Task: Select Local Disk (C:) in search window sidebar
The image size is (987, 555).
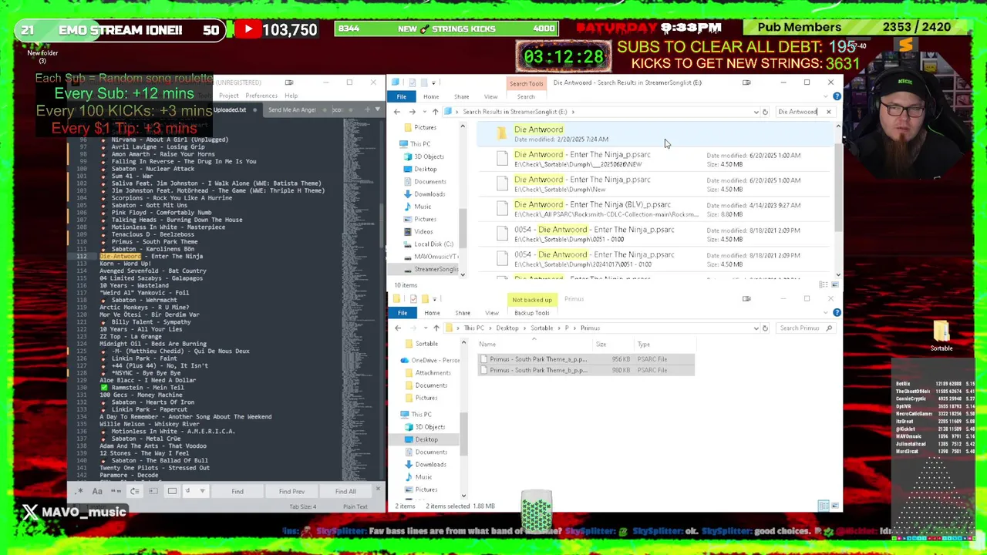Action: 433,244
